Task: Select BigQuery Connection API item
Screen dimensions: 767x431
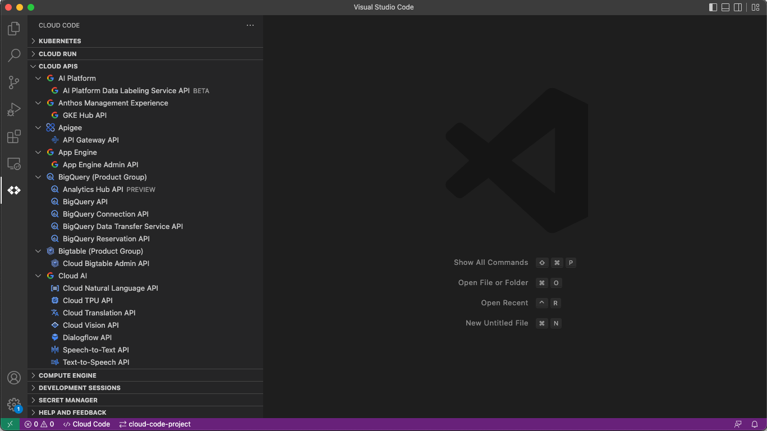Action: pyautogui.click(x=145, y=214)
